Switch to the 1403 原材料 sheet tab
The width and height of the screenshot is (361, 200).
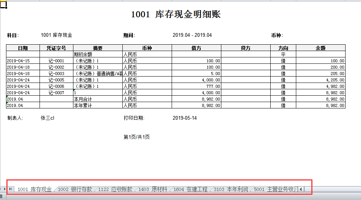point(152,189)
